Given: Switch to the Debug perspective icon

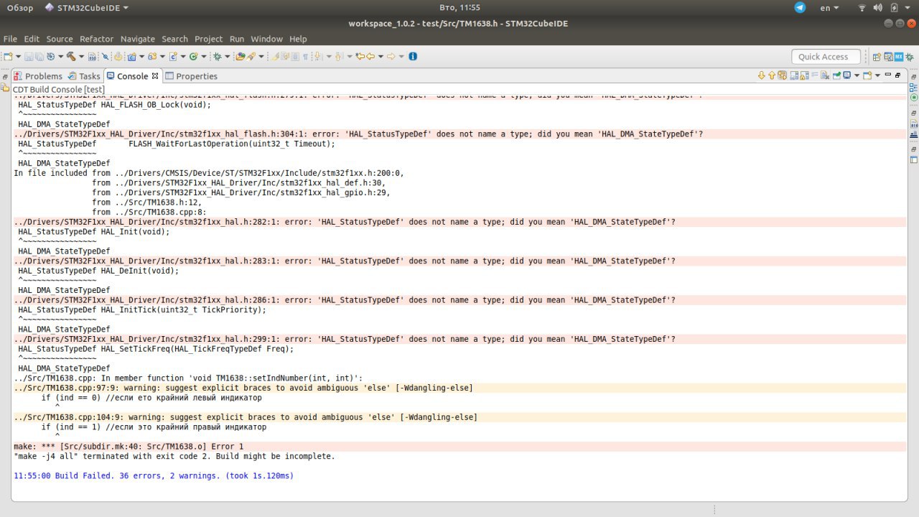Looking at the screenshot, I should click(910, 57).
